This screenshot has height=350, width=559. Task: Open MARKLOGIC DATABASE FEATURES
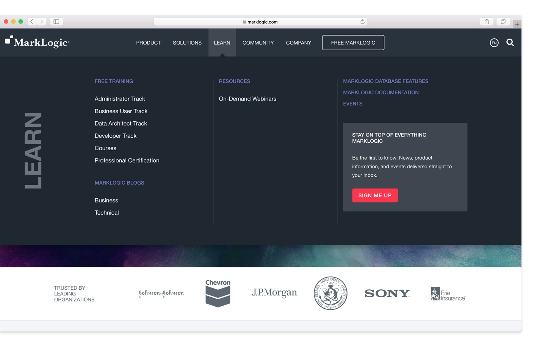coord(386,81)
